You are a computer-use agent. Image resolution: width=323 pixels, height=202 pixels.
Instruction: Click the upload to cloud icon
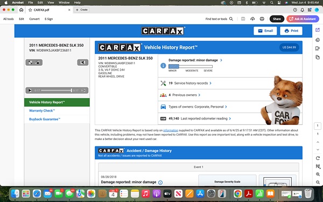(x=252, y=19)
